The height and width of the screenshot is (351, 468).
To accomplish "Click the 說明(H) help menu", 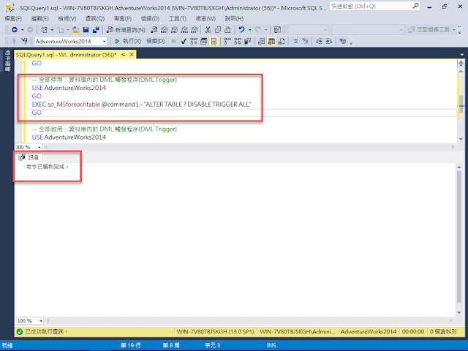I will [234, 18].
